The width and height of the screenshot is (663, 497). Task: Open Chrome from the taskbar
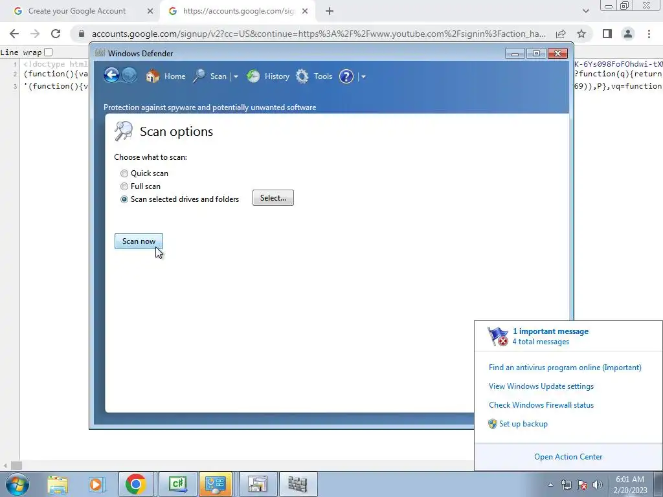[136, 484]
